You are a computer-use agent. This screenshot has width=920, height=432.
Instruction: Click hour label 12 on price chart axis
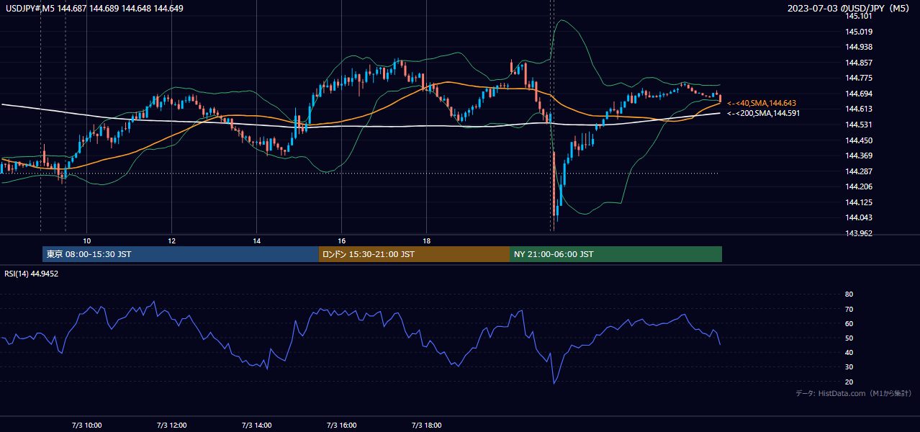171,240
